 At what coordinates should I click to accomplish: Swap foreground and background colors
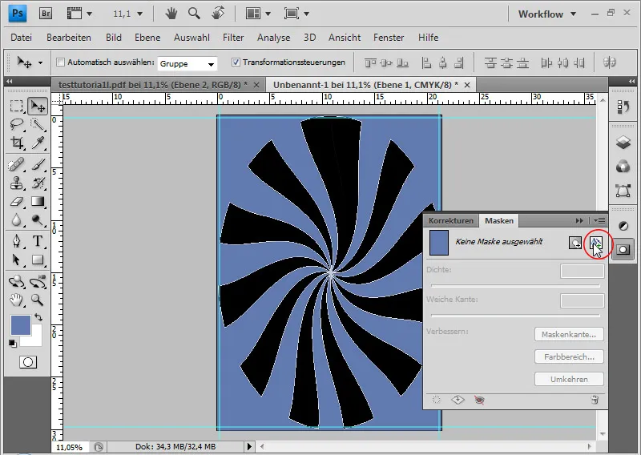tap(38, 317)
